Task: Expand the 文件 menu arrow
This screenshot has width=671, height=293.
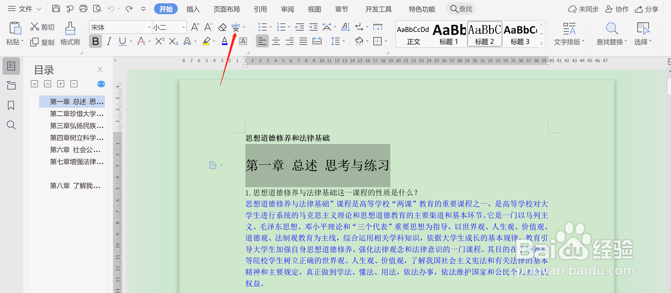Action: [x=39, y=9]
